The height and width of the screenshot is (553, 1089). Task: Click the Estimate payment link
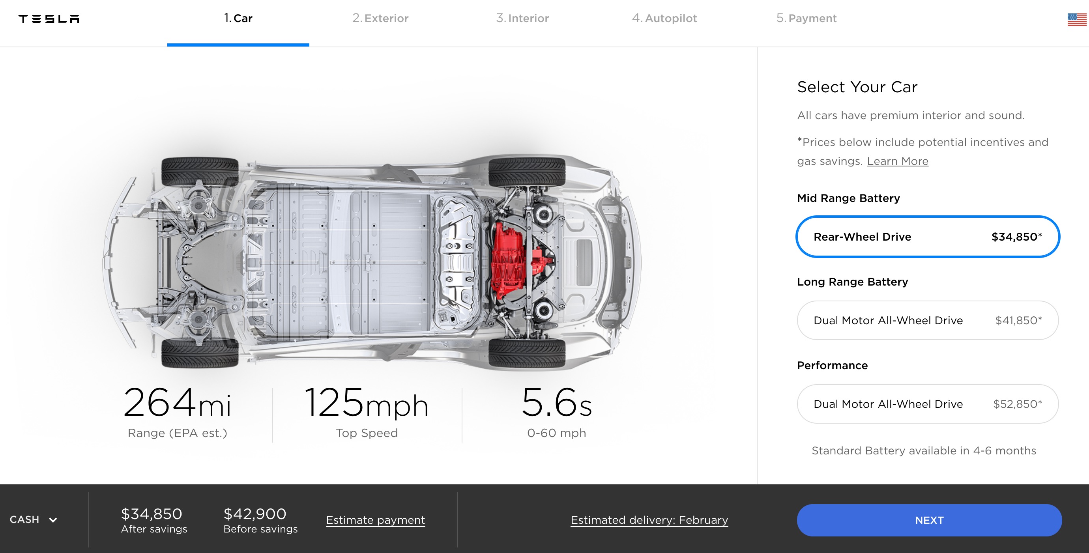coord(375,520)
